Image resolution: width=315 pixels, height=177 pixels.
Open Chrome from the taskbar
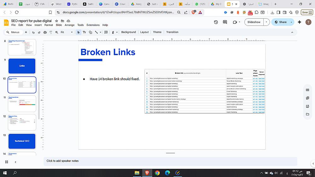tap(157, 173)
